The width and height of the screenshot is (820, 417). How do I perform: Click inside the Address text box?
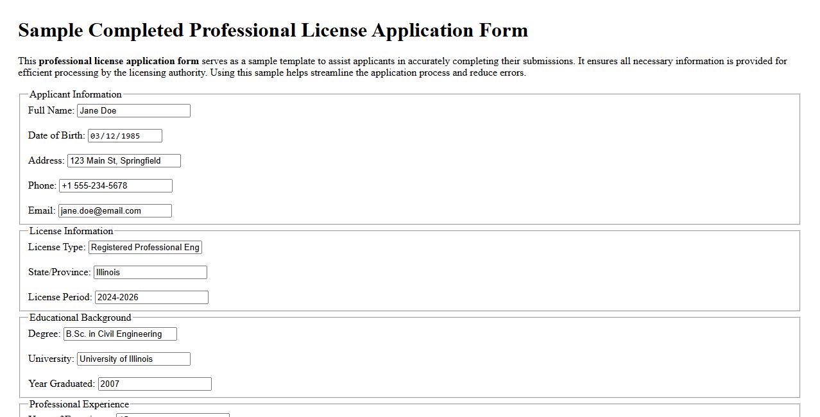coord(123,160)
